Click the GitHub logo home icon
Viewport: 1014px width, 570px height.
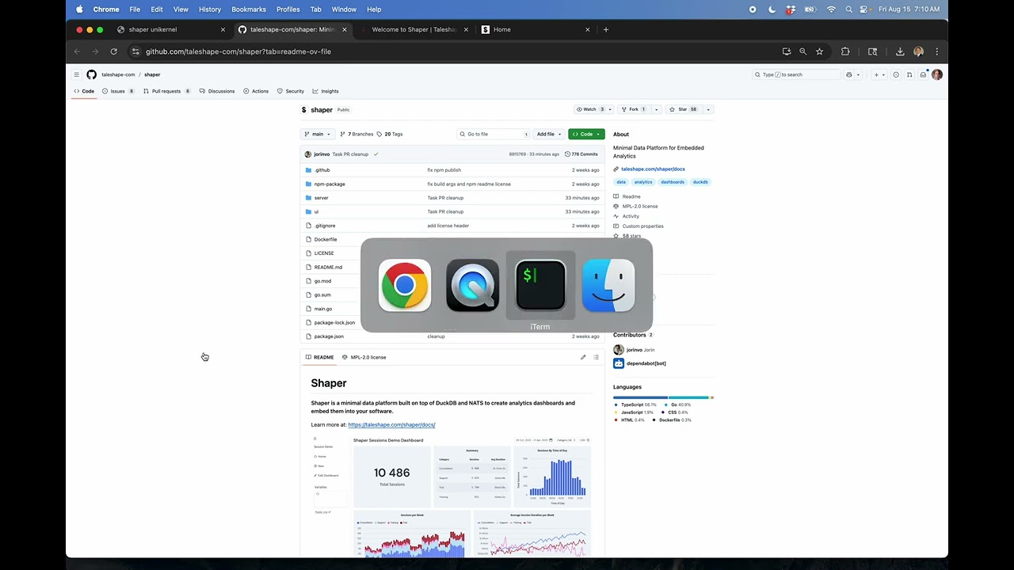(91, 74)
